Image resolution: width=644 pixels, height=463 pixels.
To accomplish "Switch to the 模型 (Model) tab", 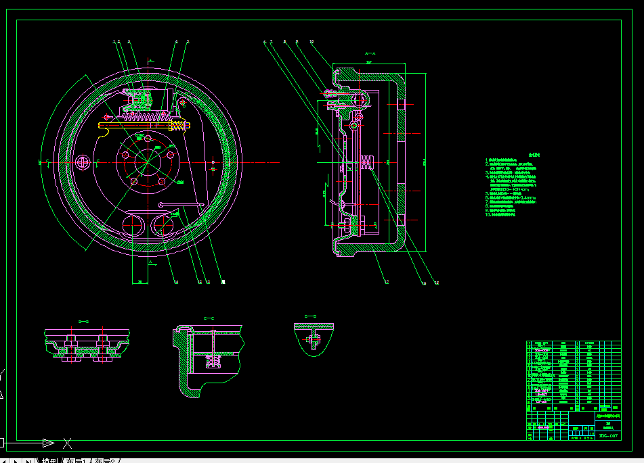I will [x=50, y=460].
